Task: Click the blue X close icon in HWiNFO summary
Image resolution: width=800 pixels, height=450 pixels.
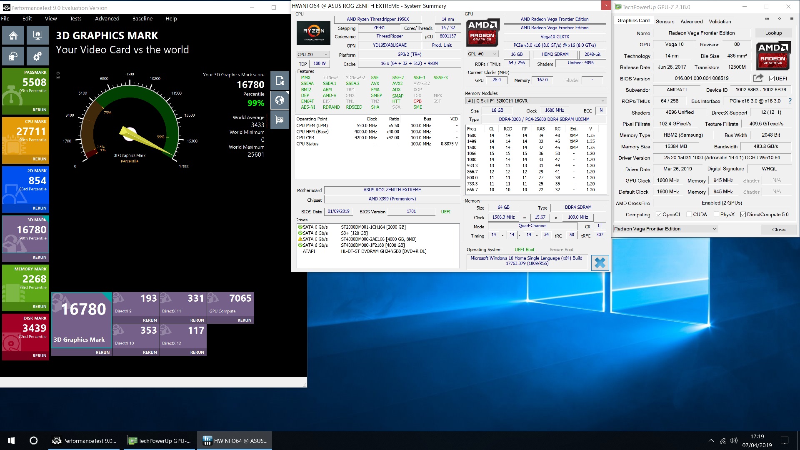Action: (600, 263)
